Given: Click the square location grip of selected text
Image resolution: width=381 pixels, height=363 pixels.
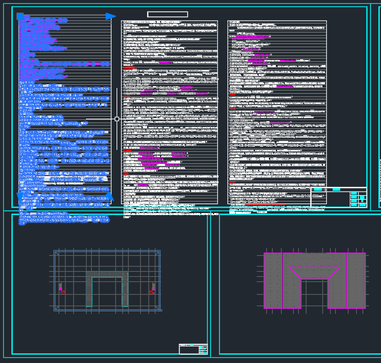Looking at the screenshot, I should 20,17.
